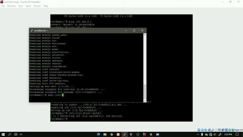The width and height of the screenshot is (243, 137).
Task: Close the VirtualBox window
Action: tap(239, 2)
